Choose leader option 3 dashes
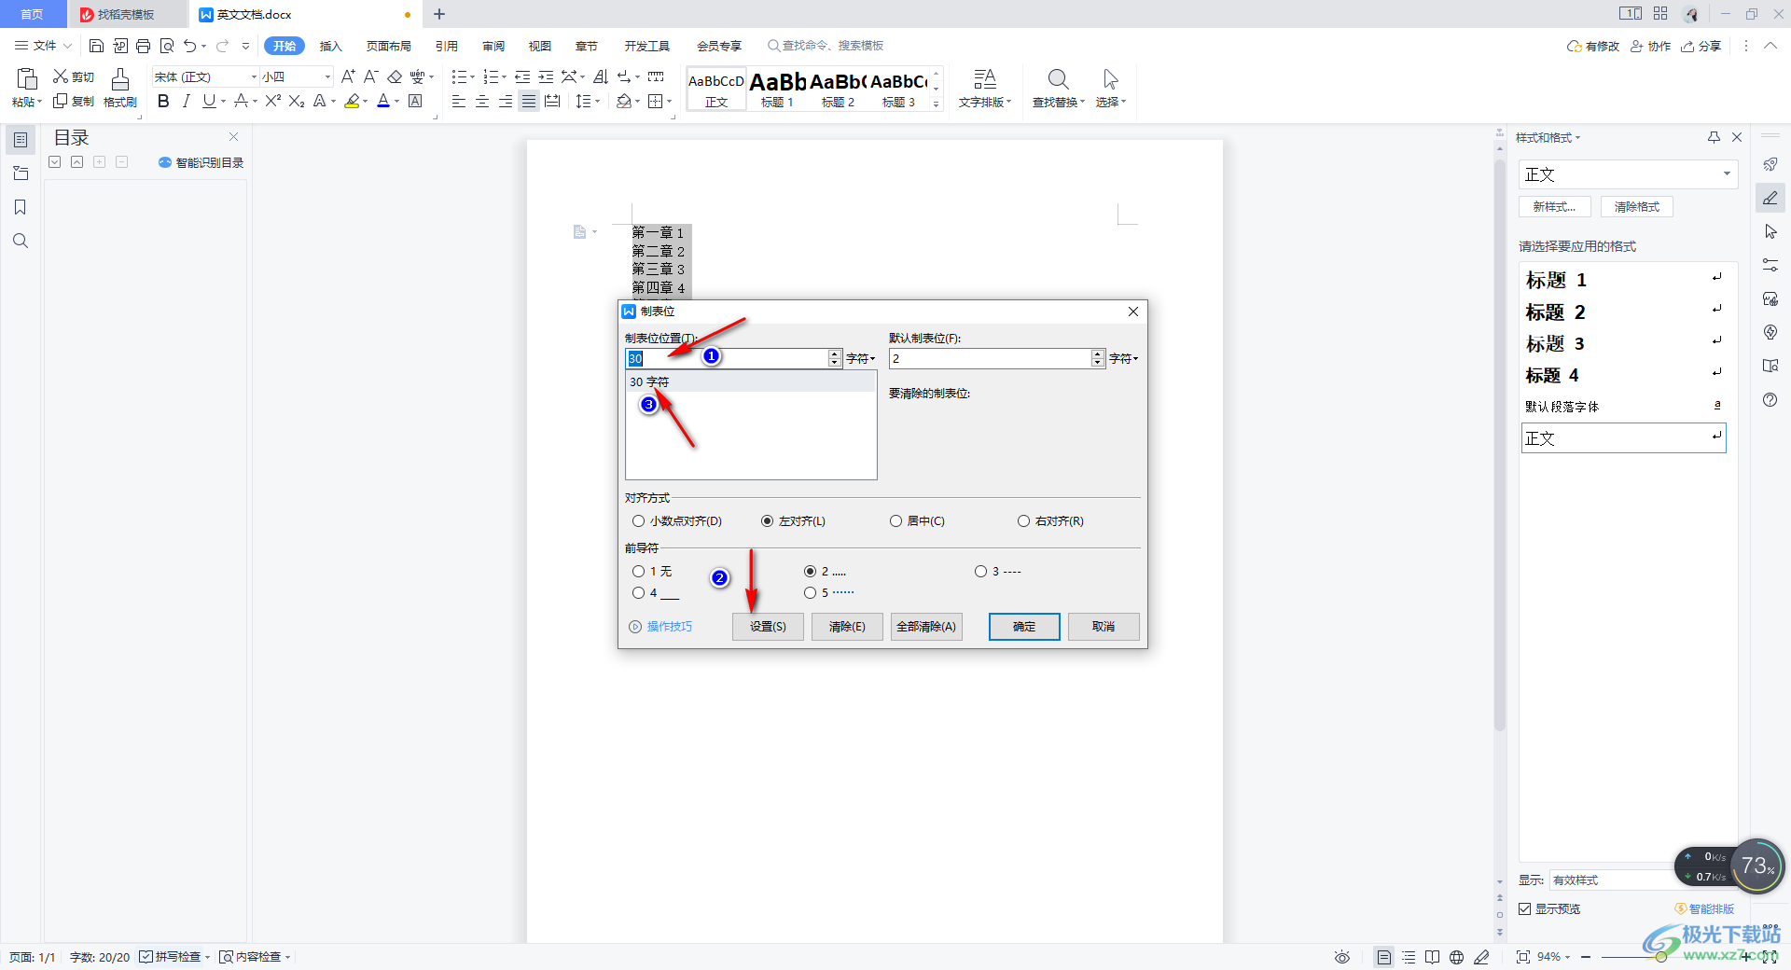Viewport: 1791px width, 970px height. pyautogui.click(x=980, y=571)
